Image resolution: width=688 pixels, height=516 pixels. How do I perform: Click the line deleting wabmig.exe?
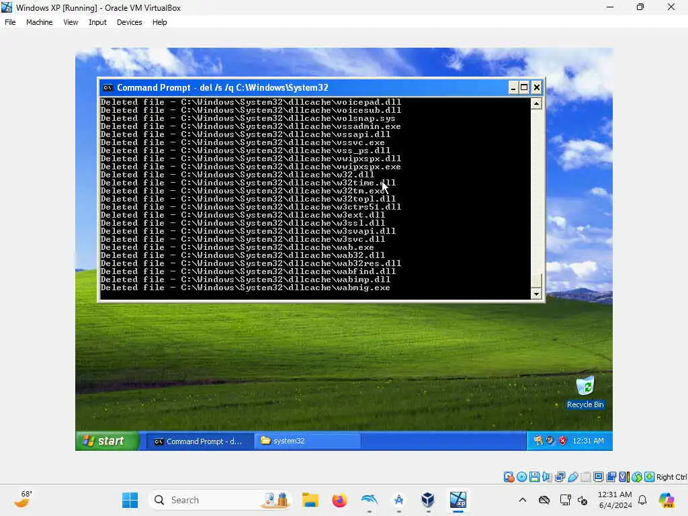245,288
